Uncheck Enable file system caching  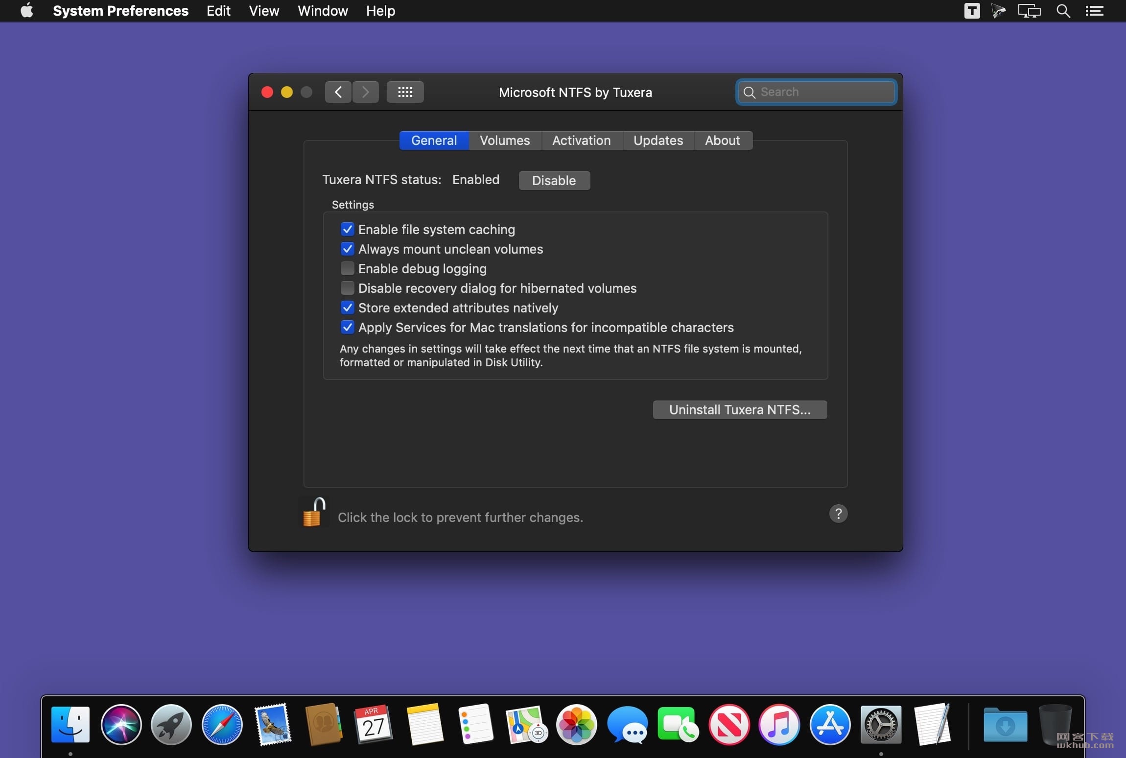pyautogui.click(x=347, y=229)
